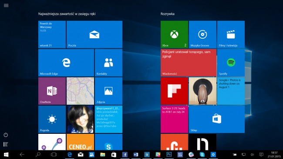Image resolution: width=283 pixels, height=159 pixels.
Task: Launch the Microsoft Edge tile
Action: pyautogui.click(x=66, y=63)
